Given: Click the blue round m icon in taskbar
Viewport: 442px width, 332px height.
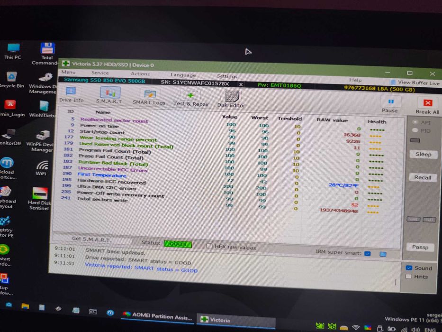Looking at the screenshot, I should pyautogui.click(x=110, y=313).
